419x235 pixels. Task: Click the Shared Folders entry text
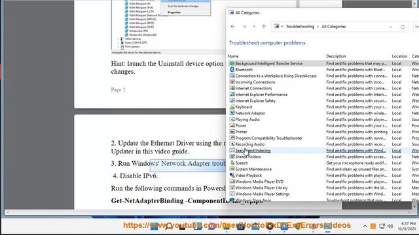click(x=248, y=157)
